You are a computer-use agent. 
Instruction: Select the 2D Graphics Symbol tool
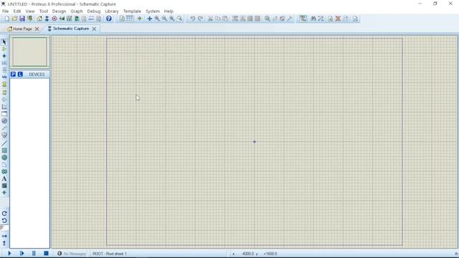4,186
